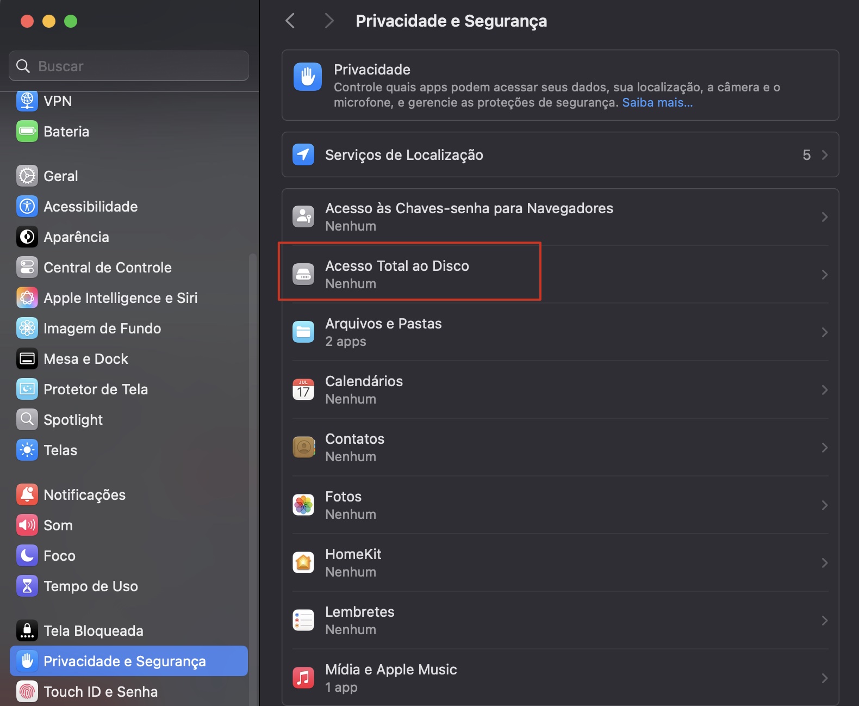The image size is (859, 706).
Task: Open the Protetor de Tela icon
Action: tap(27, 389)
